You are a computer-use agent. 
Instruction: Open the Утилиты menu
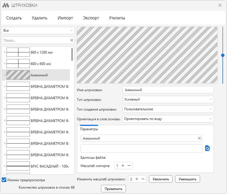click(117, 18)
